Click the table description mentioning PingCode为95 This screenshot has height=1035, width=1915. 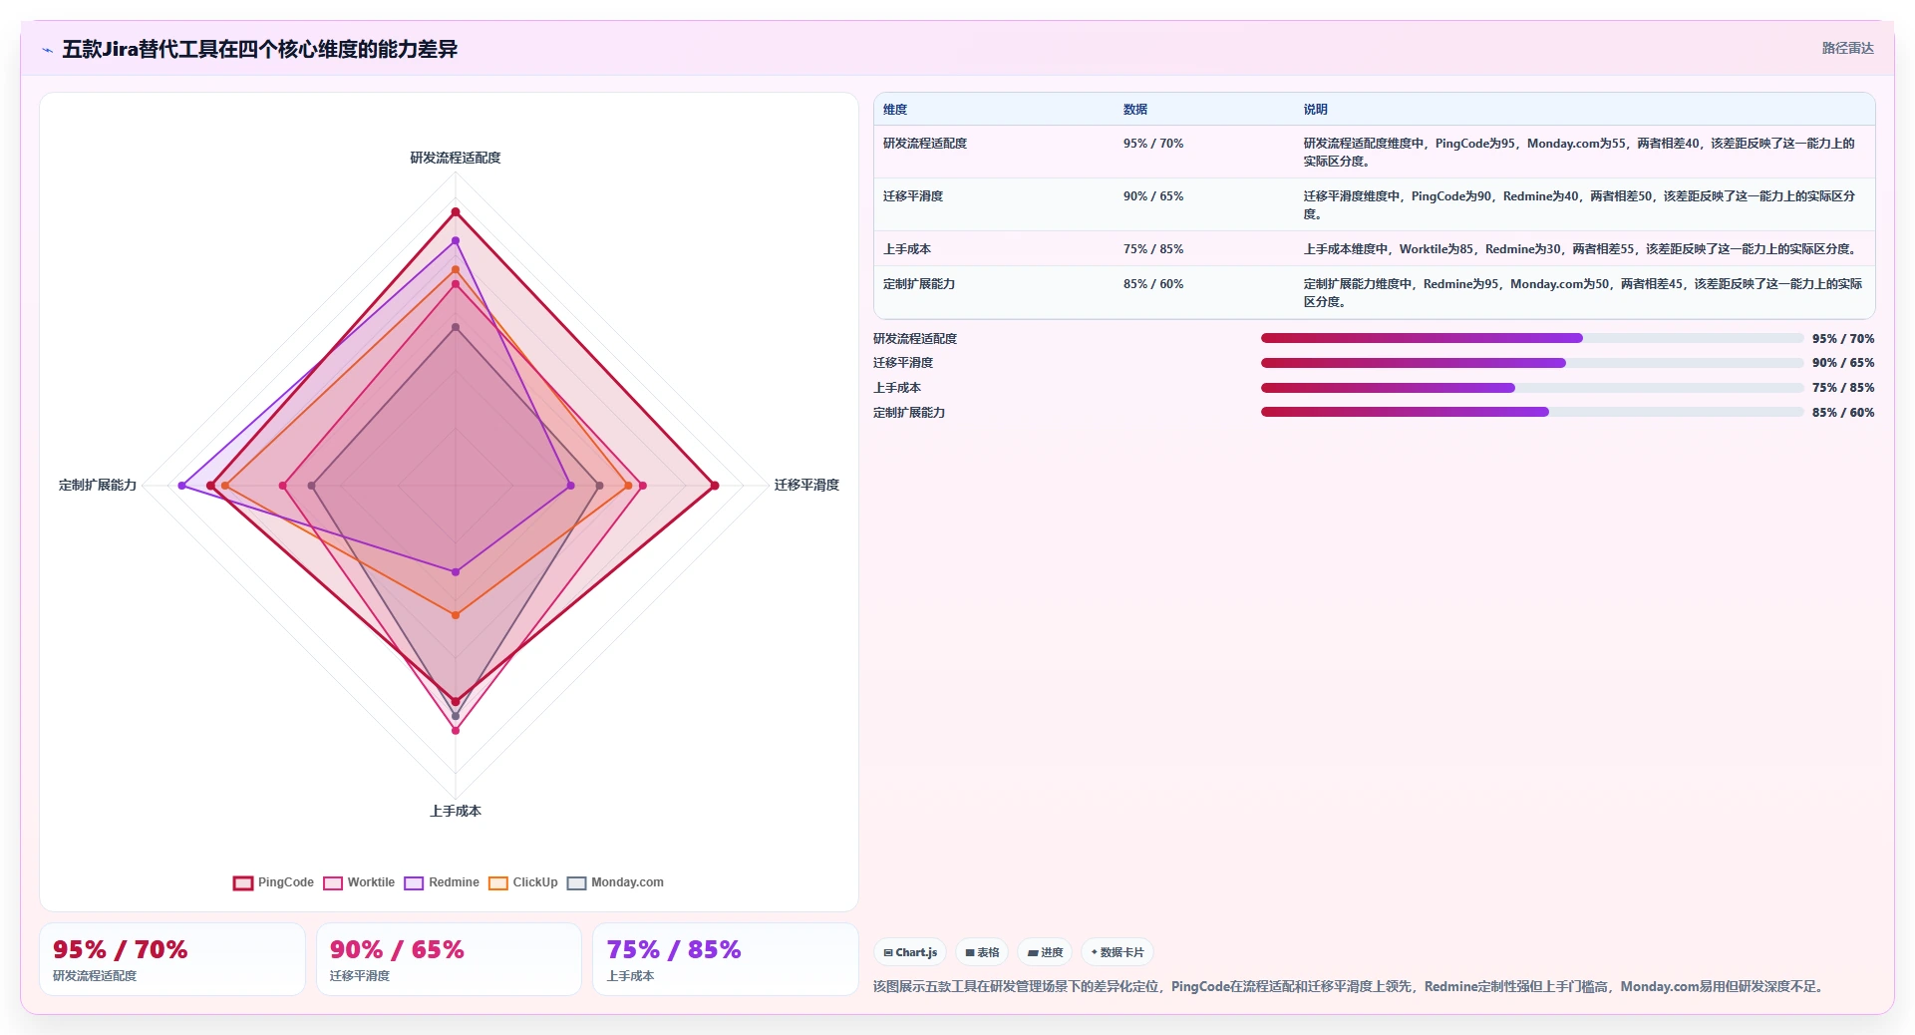click(x=1580, y=153)
